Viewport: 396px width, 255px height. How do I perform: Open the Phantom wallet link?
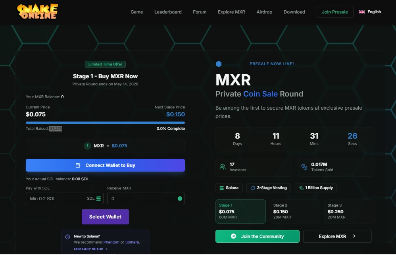point(111,242)
